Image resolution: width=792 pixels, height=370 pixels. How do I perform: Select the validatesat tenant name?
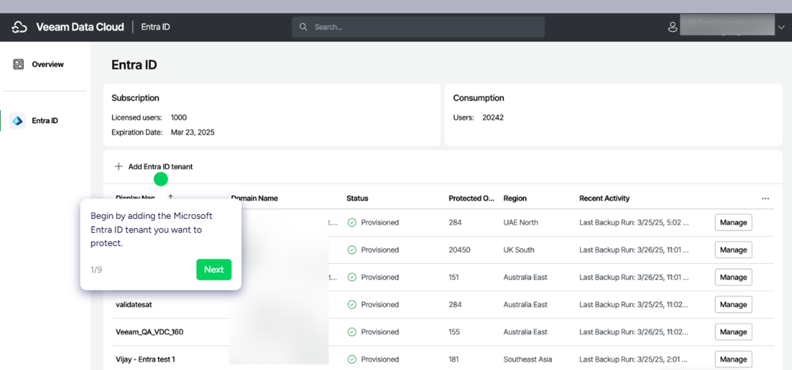click(x=133, y=305)
